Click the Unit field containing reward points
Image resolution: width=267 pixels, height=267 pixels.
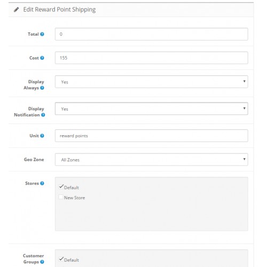click(152, 136)
